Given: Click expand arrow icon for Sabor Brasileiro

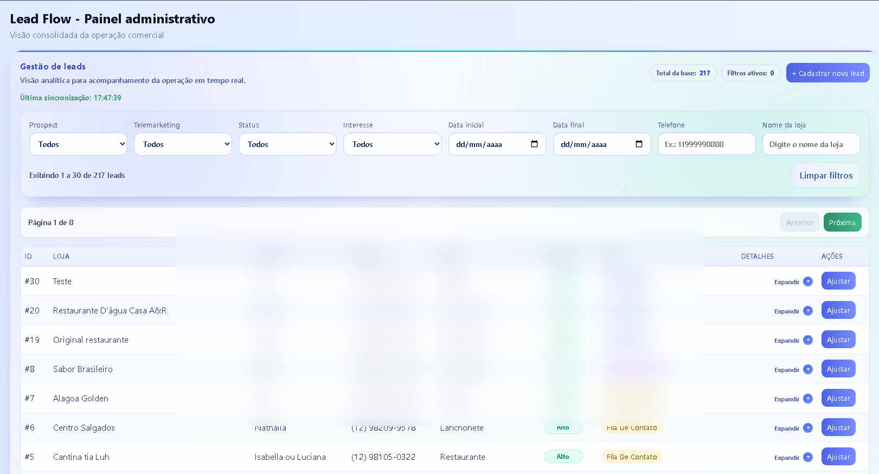Looking at the screenshot, I should click(x=808, y=369).
